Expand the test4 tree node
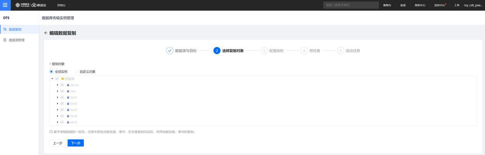The height and width of the screenshot is (155, 485). 57,116
